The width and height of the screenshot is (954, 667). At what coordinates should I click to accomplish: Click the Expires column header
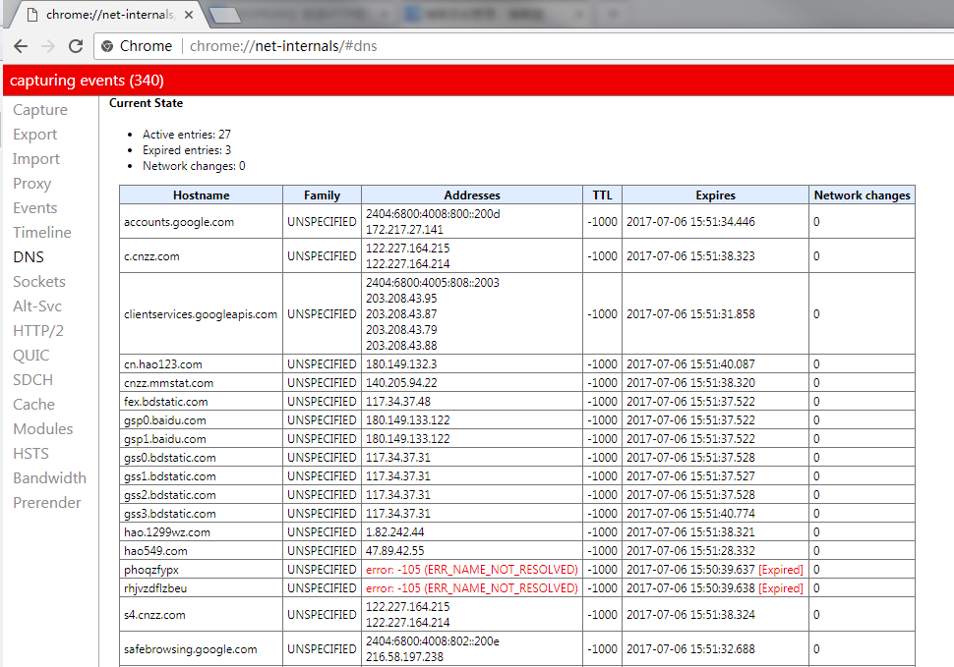[716, 195]
